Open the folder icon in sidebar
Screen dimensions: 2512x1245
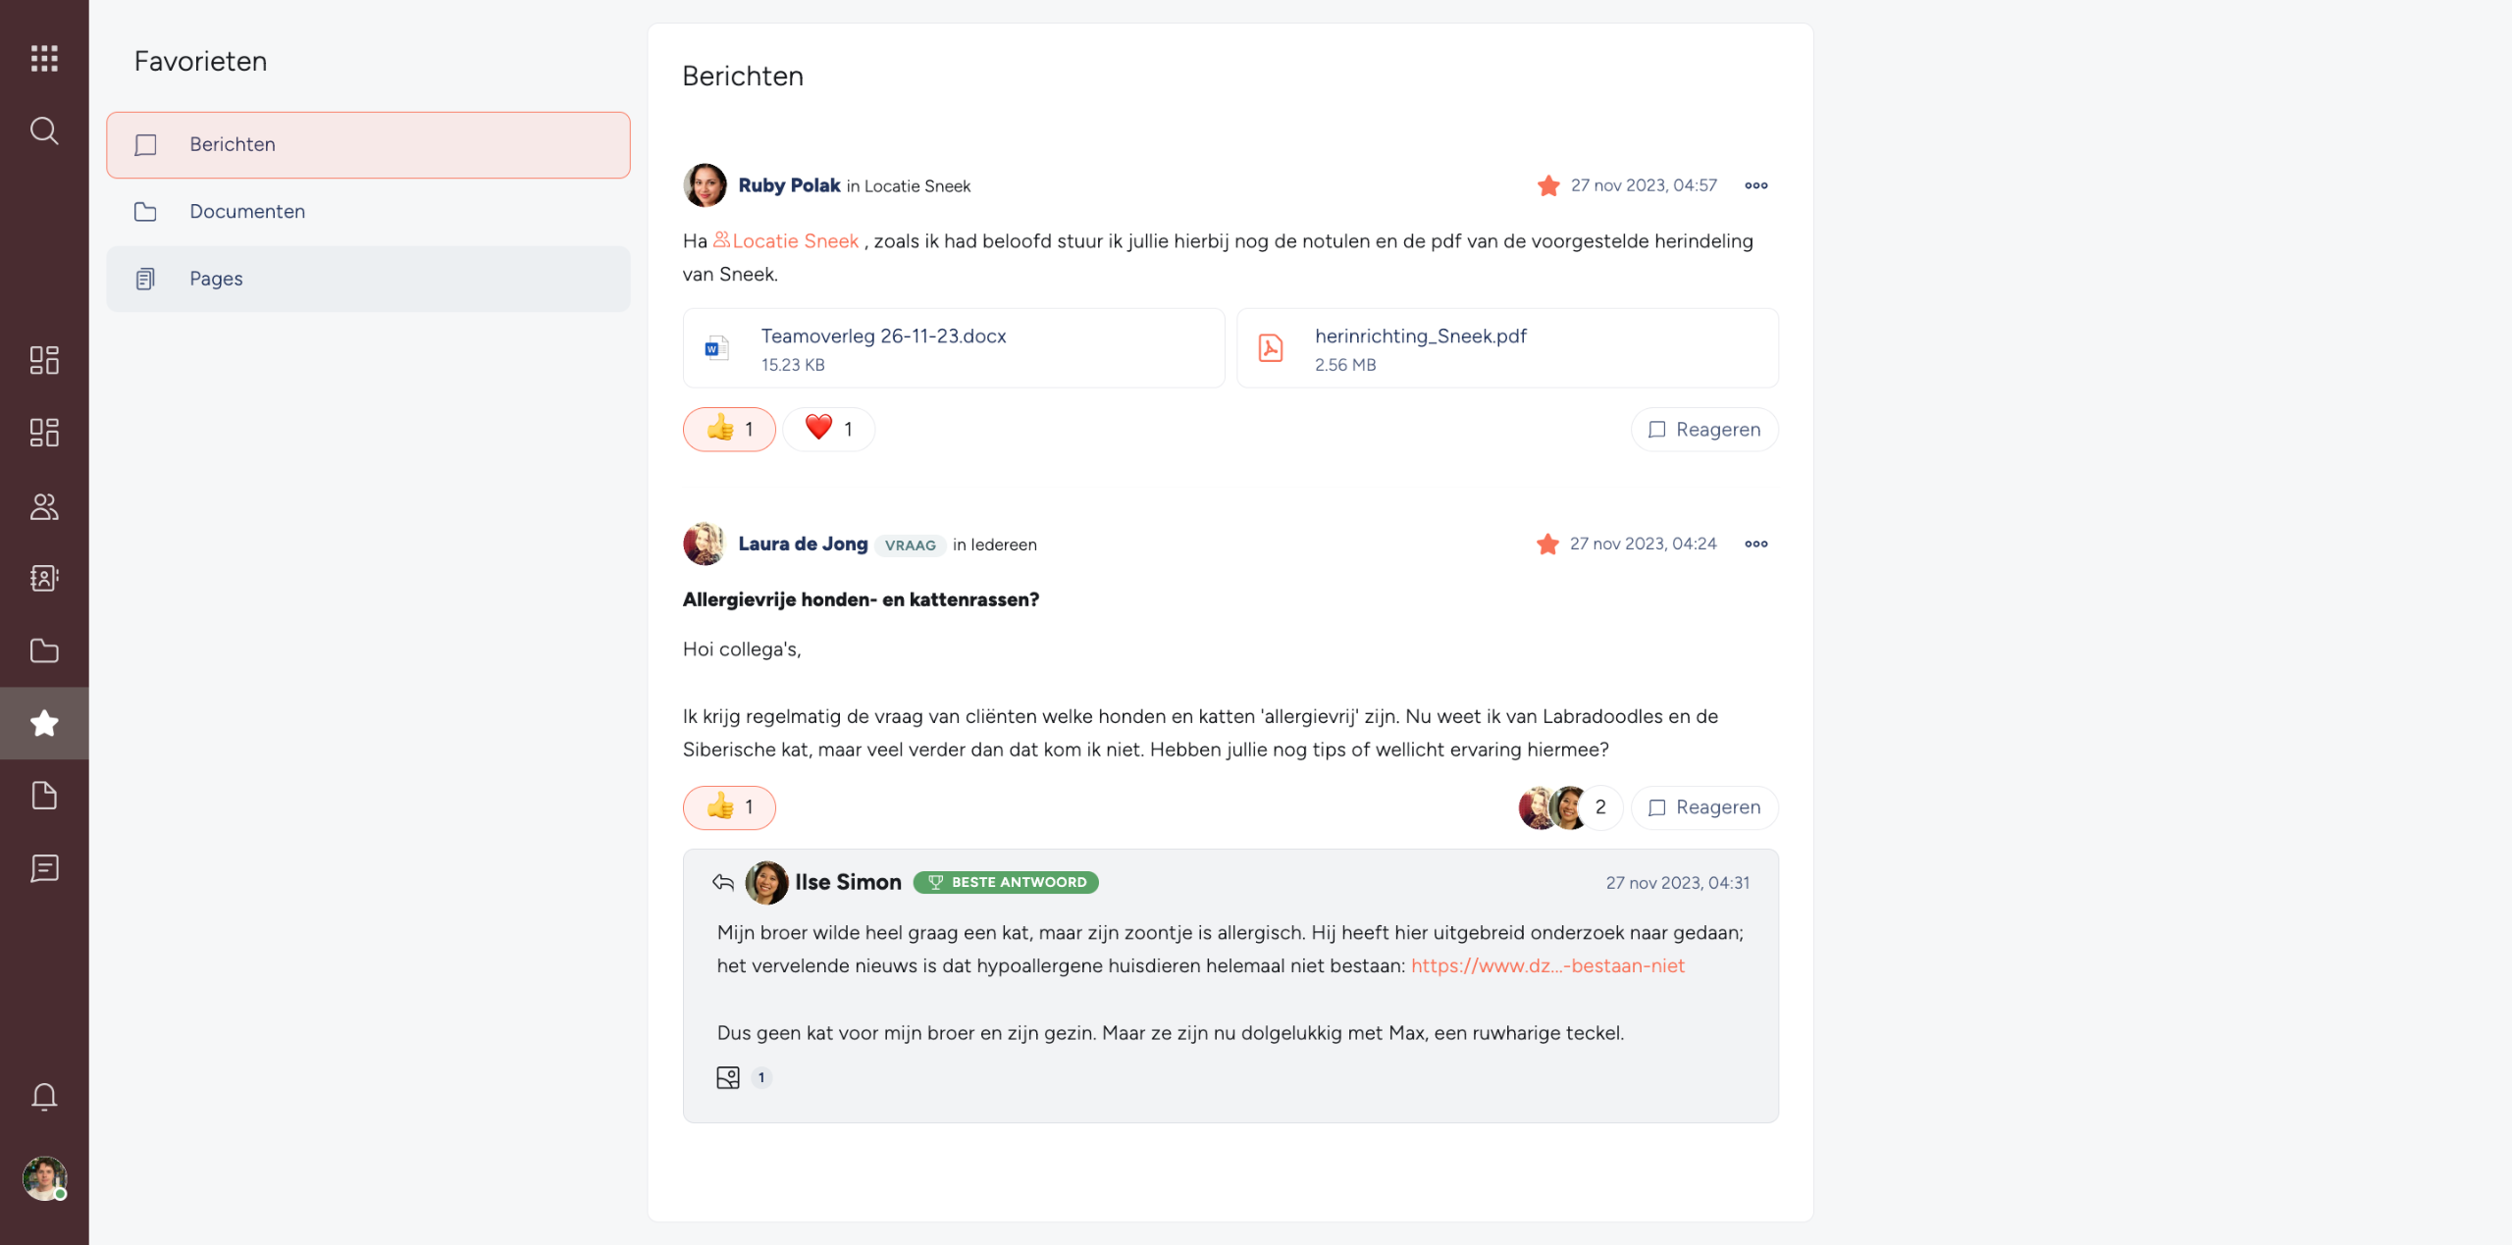pos(44,650)
